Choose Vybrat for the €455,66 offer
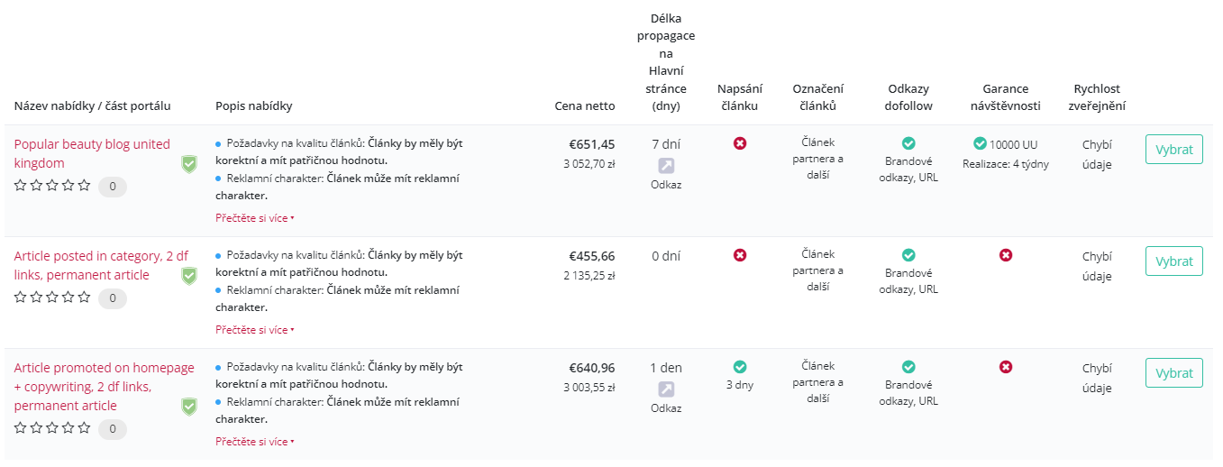The height and width of the screenshot is (467, 1223). pyautogui.click(x=1174, y=261)
